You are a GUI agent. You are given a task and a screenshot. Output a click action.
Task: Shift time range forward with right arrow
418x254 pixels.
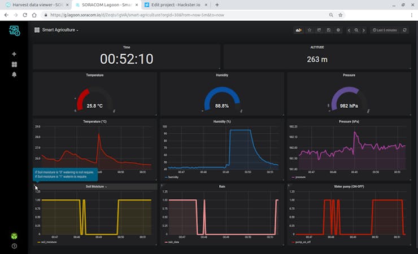pos(363,30)
